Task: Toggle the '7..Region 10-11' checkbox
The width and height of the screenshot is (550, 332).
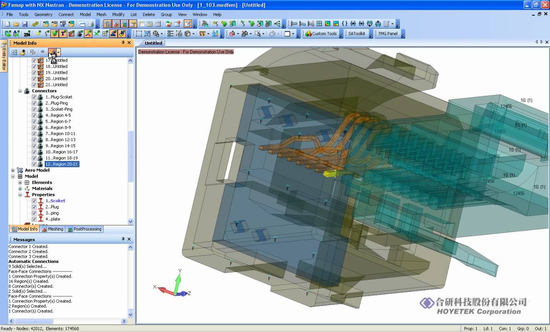Action: pos(34,134)
